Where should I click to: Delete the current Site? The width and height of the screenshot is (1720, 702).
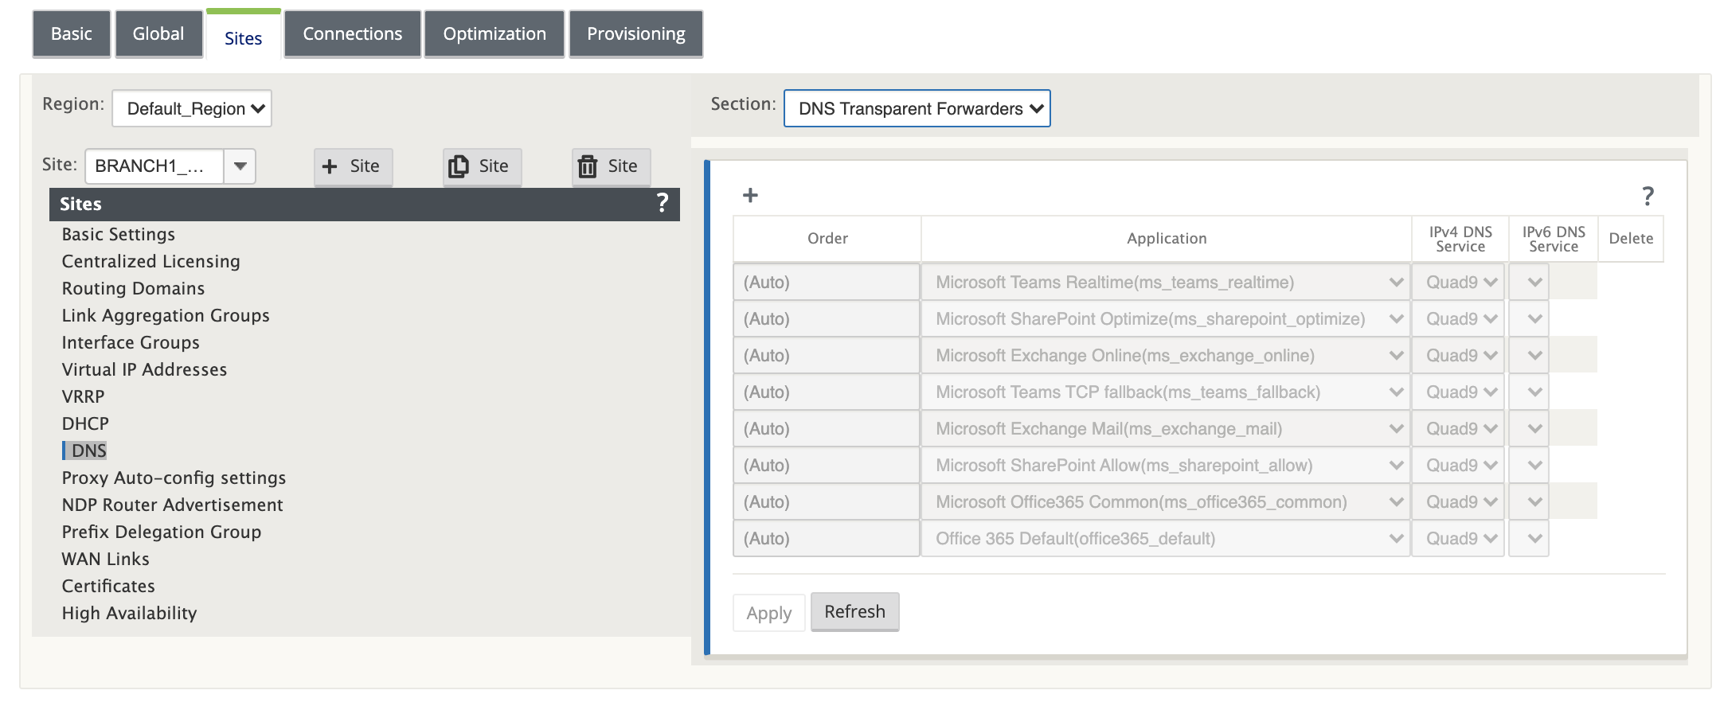[x=611, y=166]
